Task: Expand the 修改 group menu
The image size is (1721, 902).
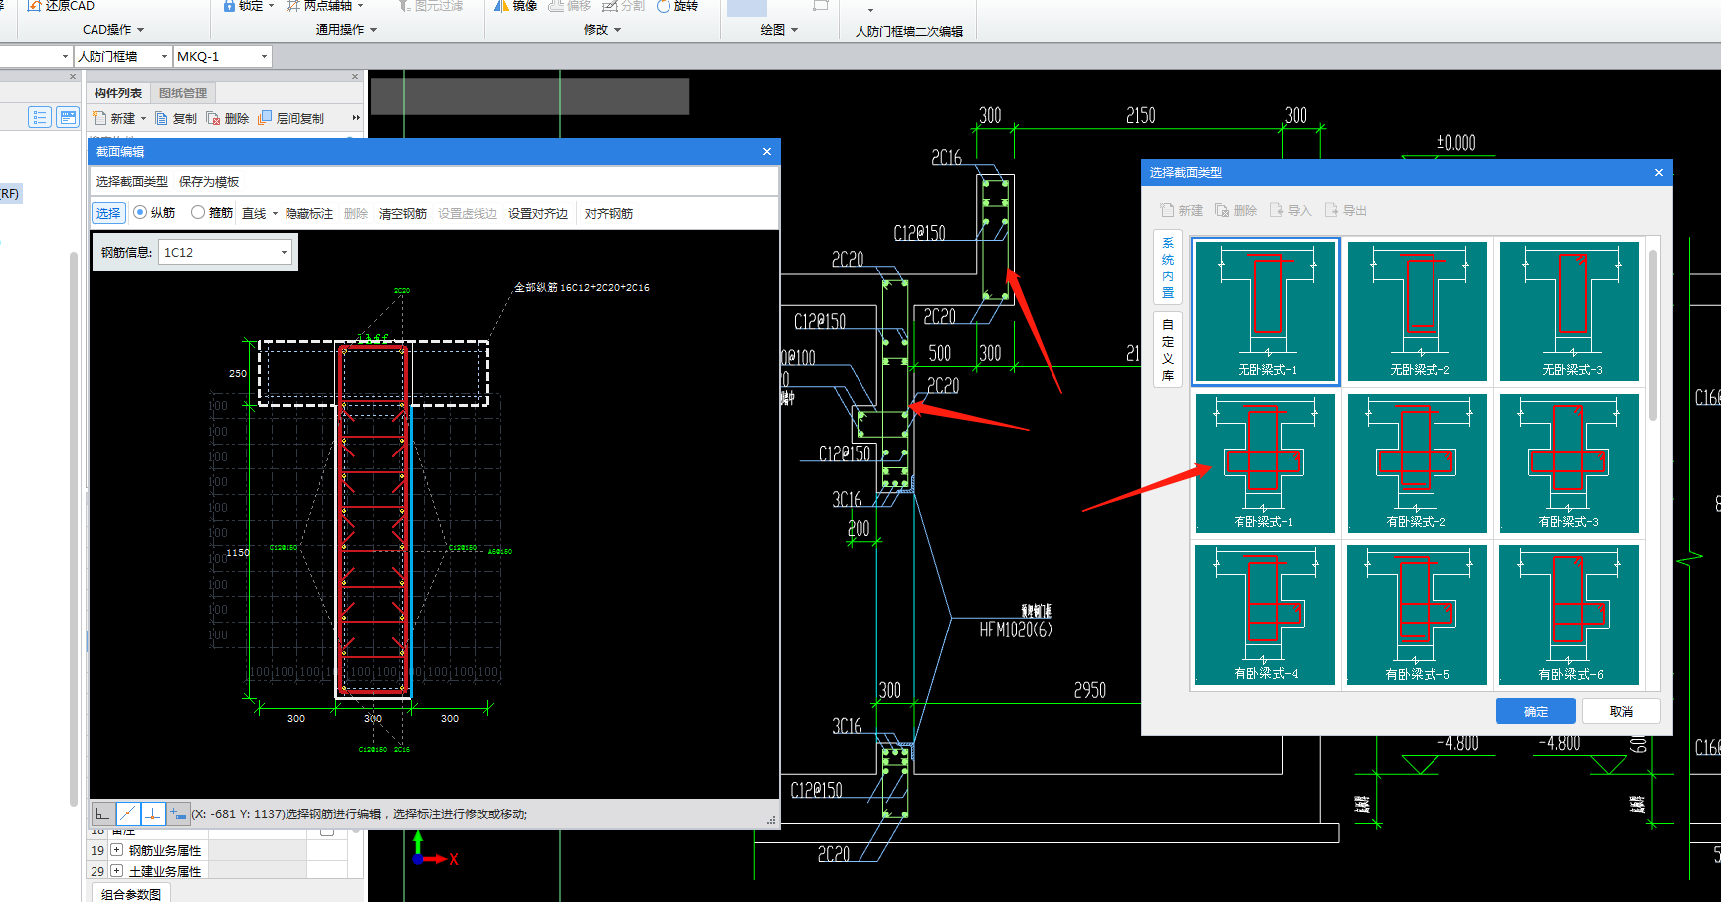Action: click(602, 30)
